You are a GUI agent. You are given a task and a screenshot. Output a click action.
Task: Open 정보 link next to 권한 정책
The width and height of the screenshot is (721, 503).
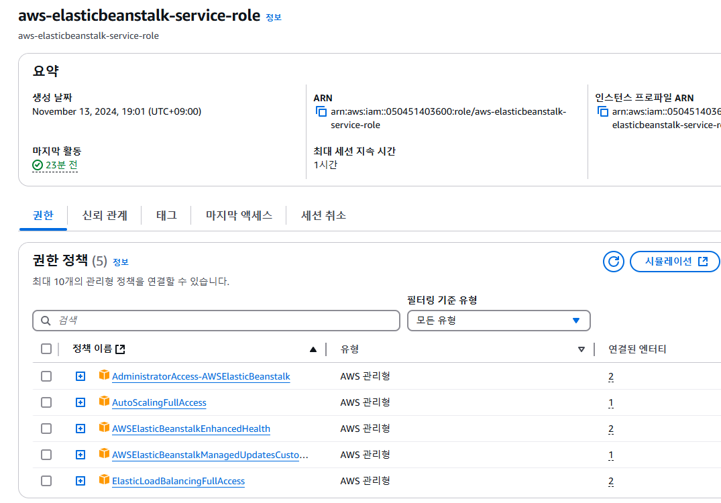121,262
